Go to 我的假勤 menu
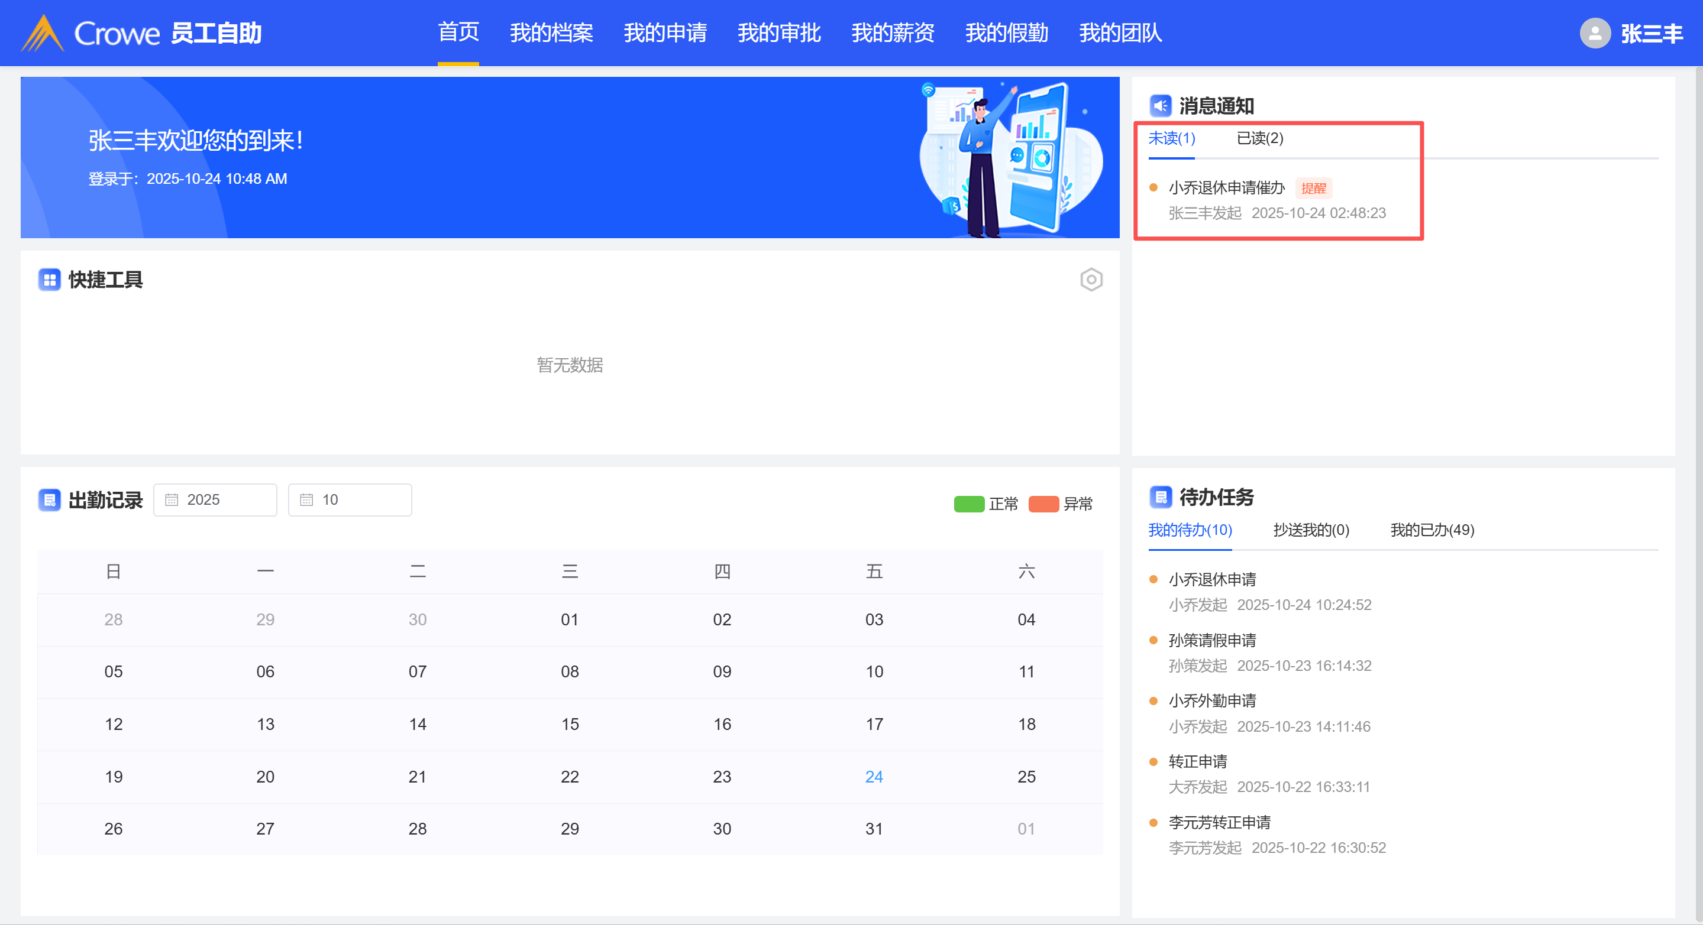 click(1006, 33)
